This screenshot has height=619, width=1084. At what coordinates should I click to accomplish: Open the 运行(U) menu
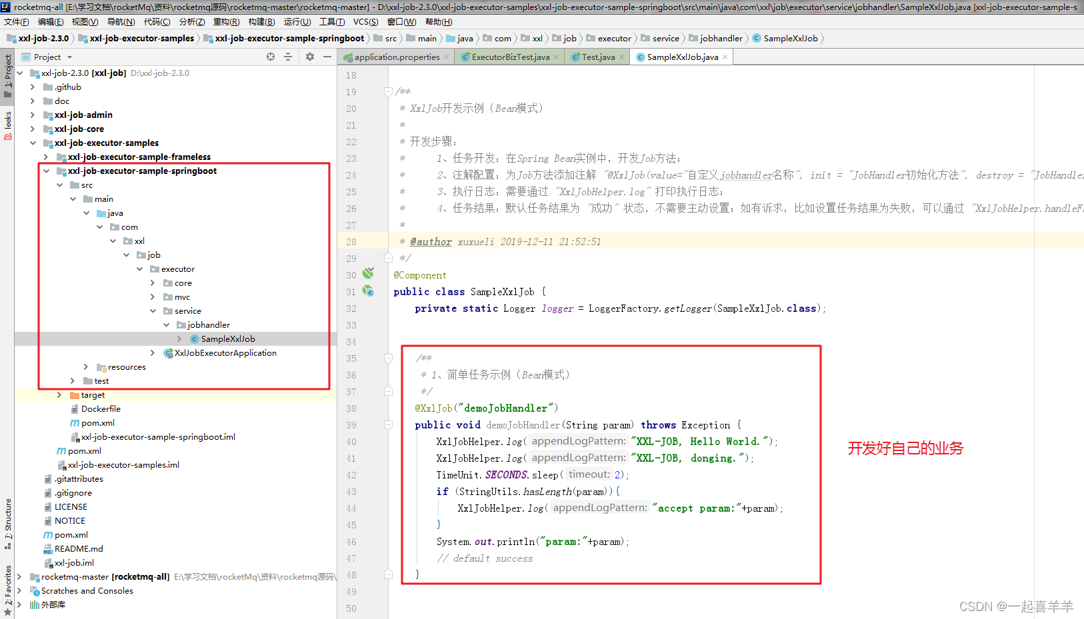coord(297,22)
